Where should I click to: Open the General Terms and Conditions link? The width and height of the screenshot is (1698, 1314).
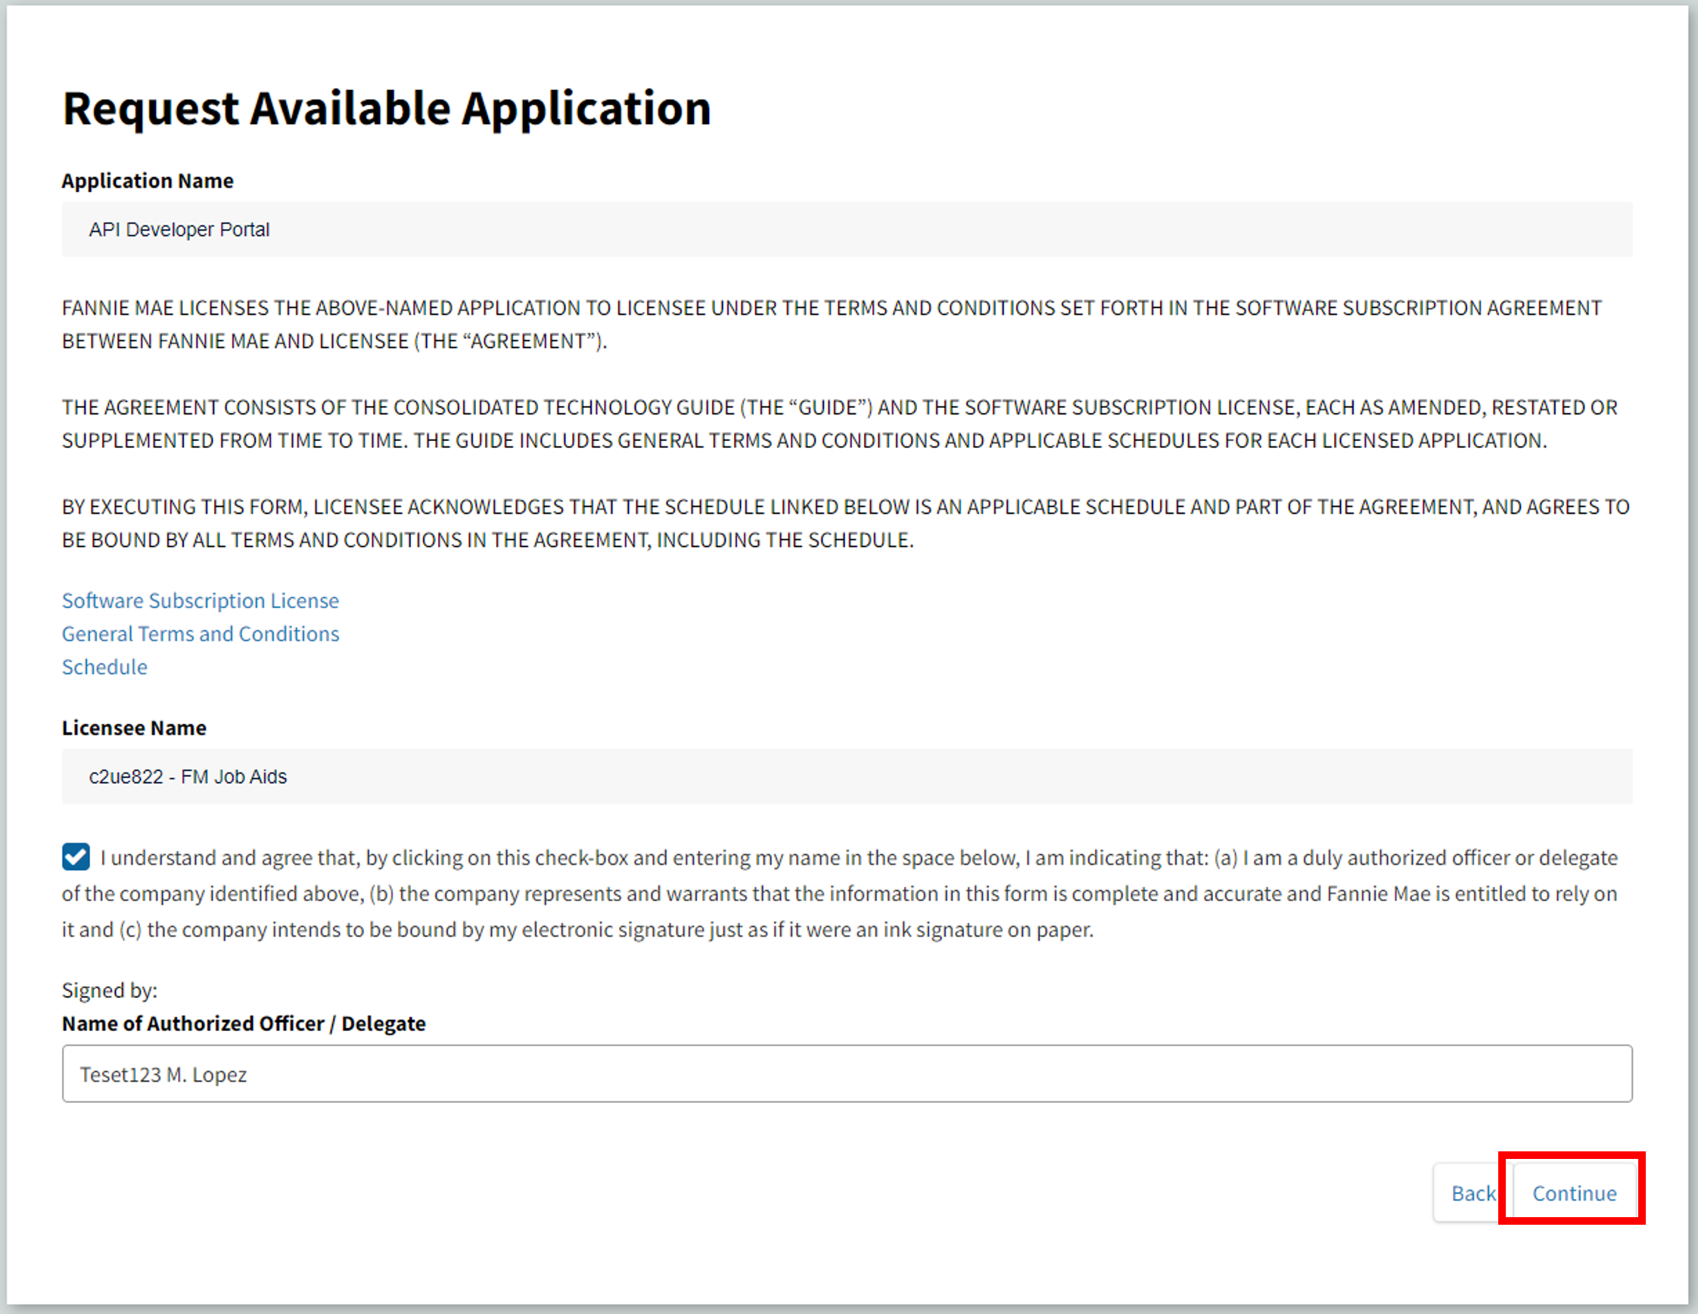[x=201, y=634]
